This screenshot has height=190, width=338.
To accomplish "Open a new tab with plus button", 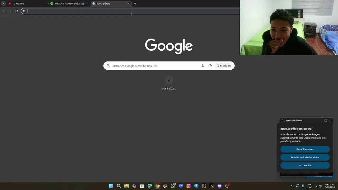I will click(x=135, y=3).
